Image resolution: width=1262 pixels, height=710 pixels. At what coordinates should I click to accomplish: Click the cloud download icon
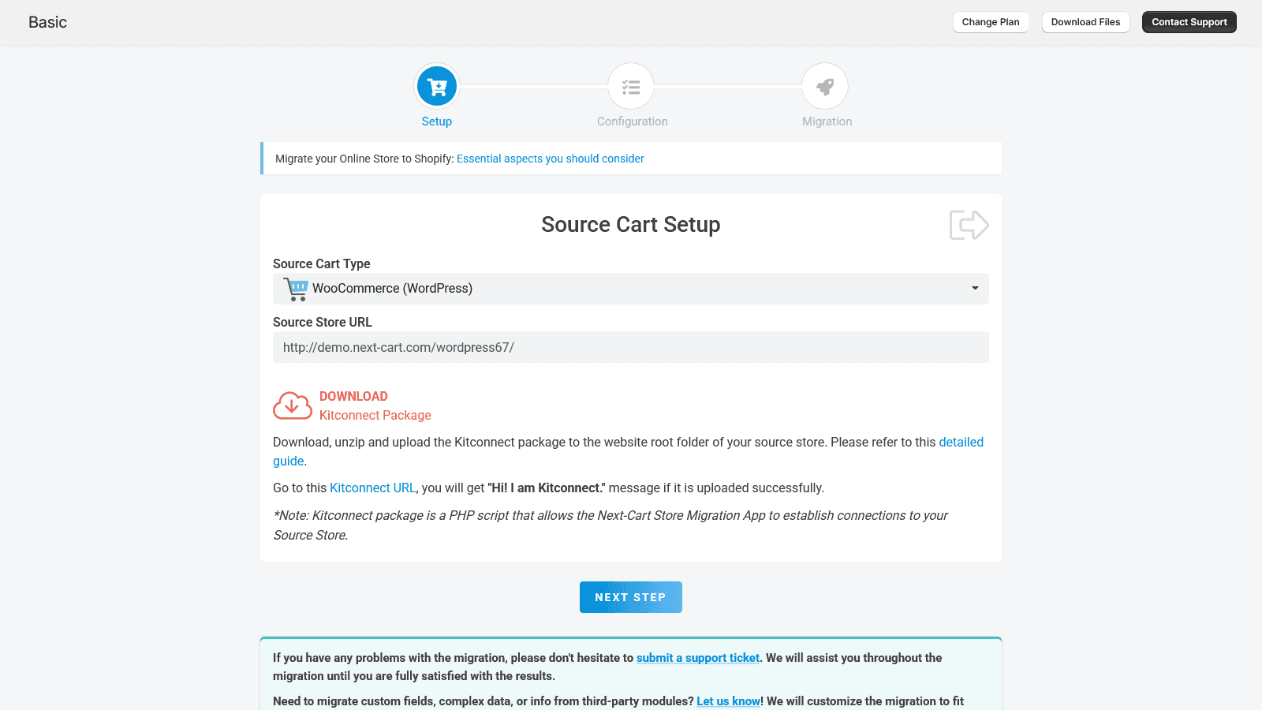[x=292, y=405]
